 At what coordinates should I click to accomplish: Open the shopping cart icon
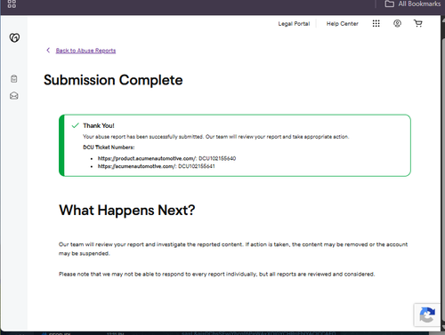pyautogui.click(x=418, y=23)
